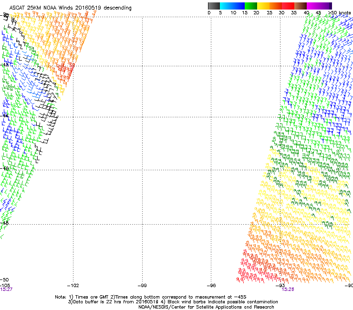
Task: Click the -50 latitude axis label
Action: [x=4, y=280]
